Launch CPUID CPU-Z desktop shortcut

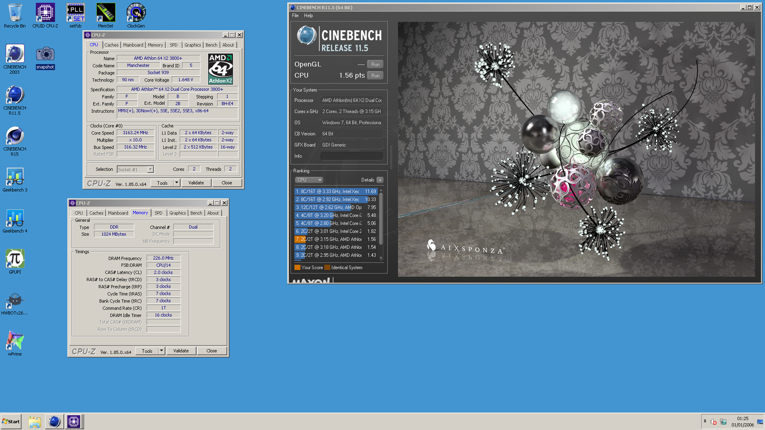point(45,16)
